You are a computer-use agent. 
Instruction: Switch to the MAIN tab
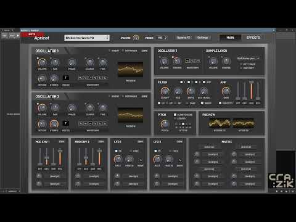click(x=230, y=38)
